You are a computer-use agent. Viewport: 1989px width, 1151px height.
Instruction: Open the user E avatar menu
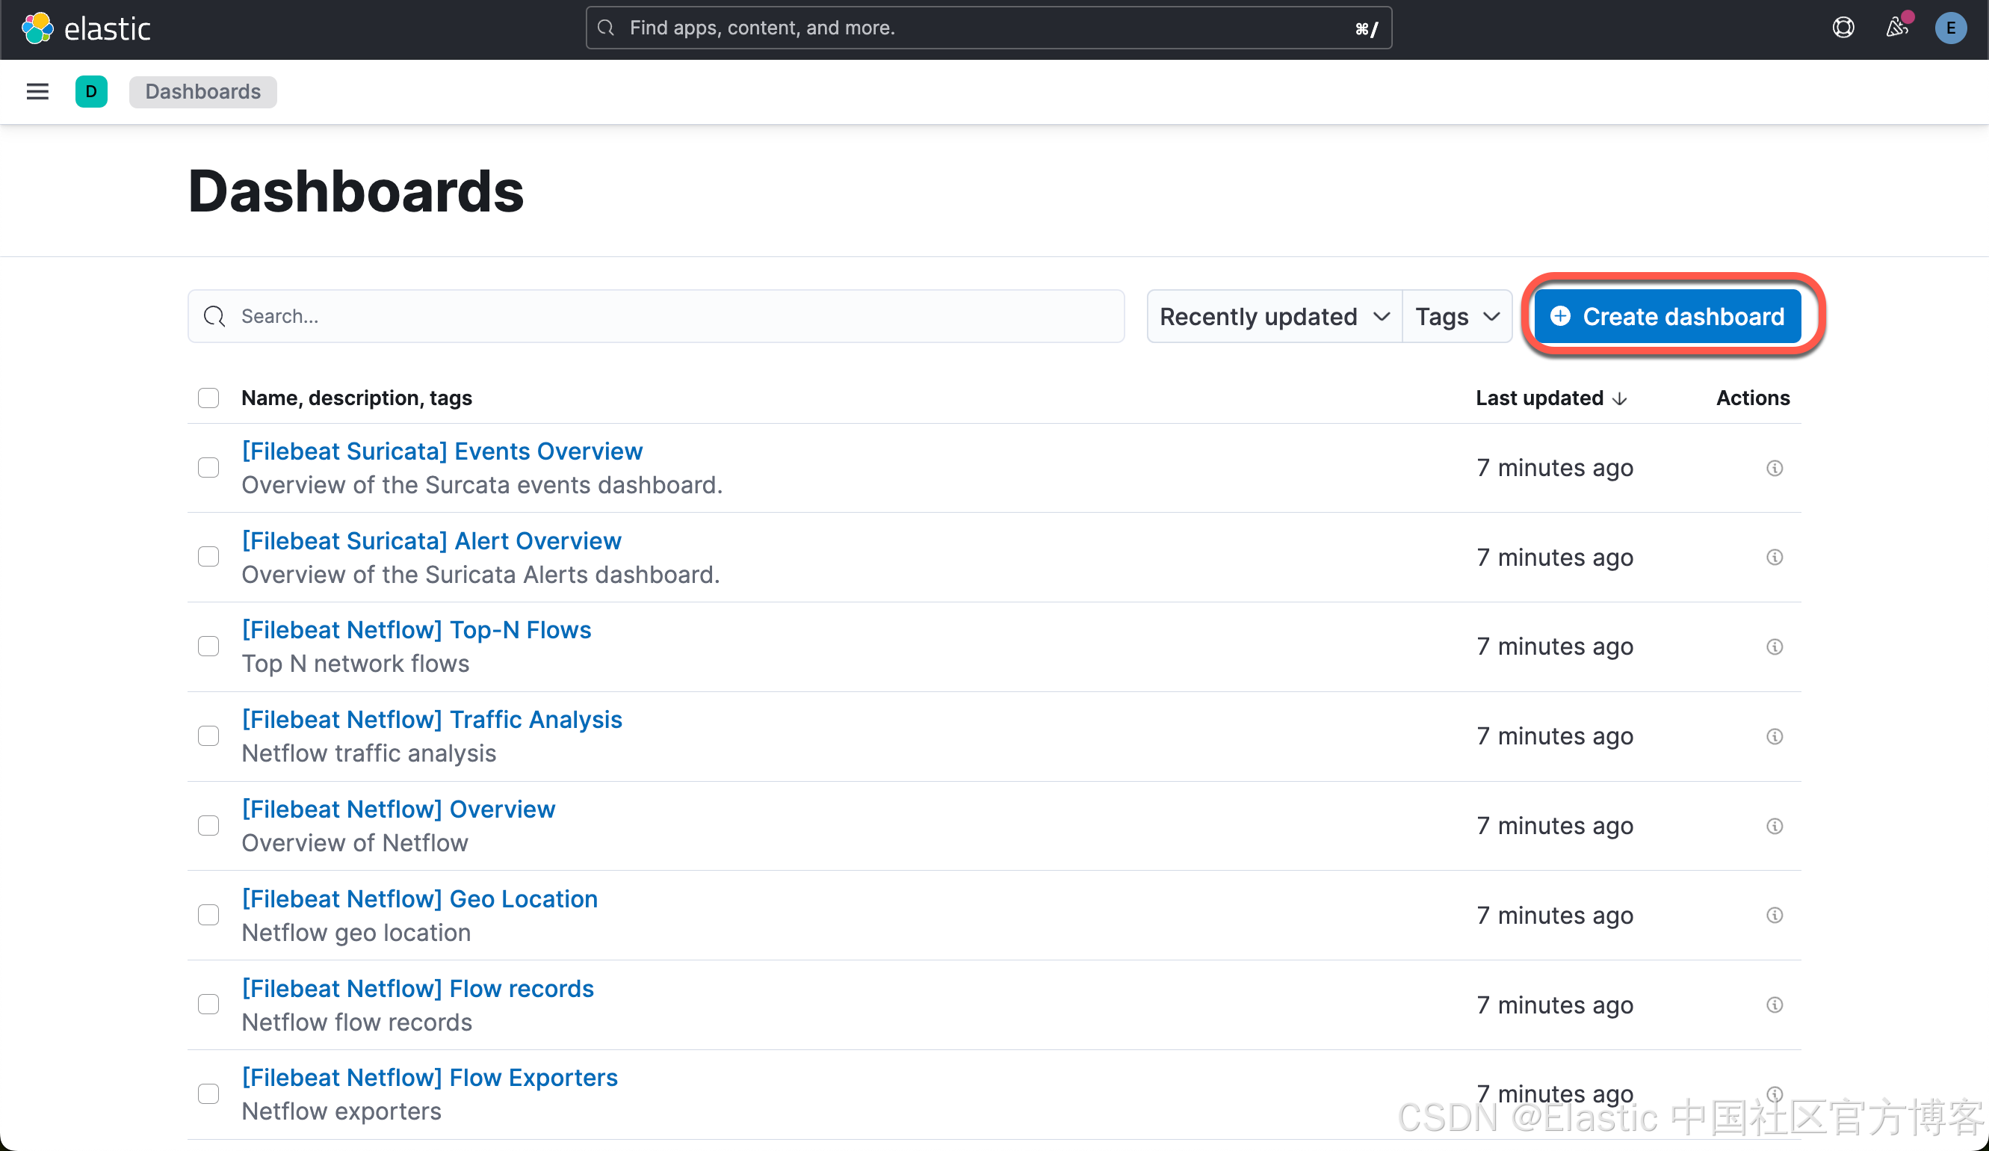tap(1950, 28)
